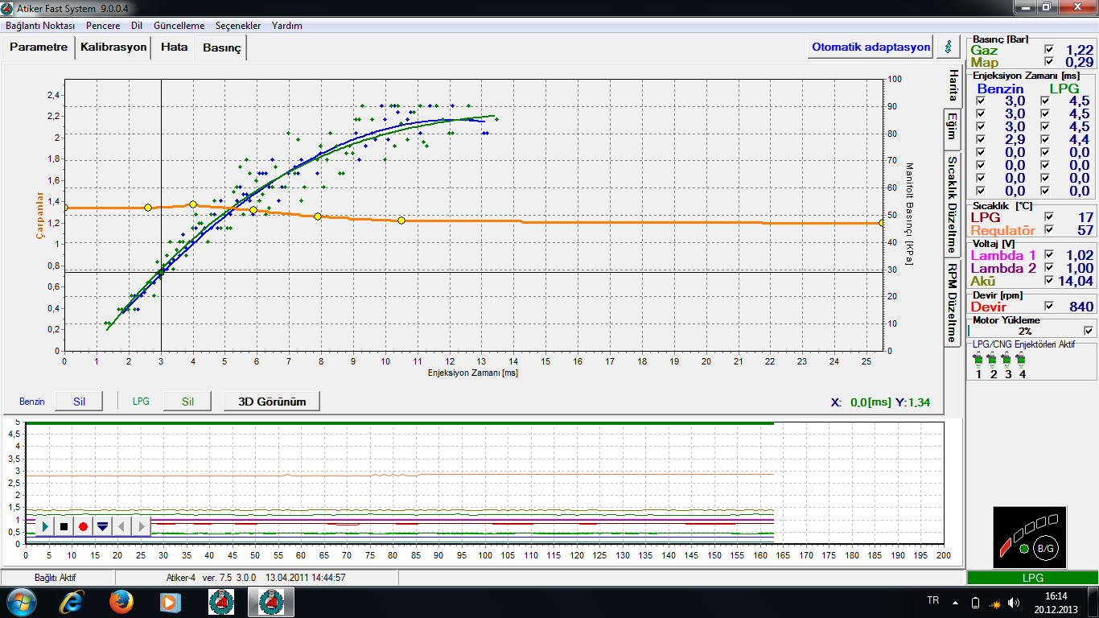The image size is (1099, 618).
Task: Toggle the LPG temperature checkbox
Action: pos(1048,217)
